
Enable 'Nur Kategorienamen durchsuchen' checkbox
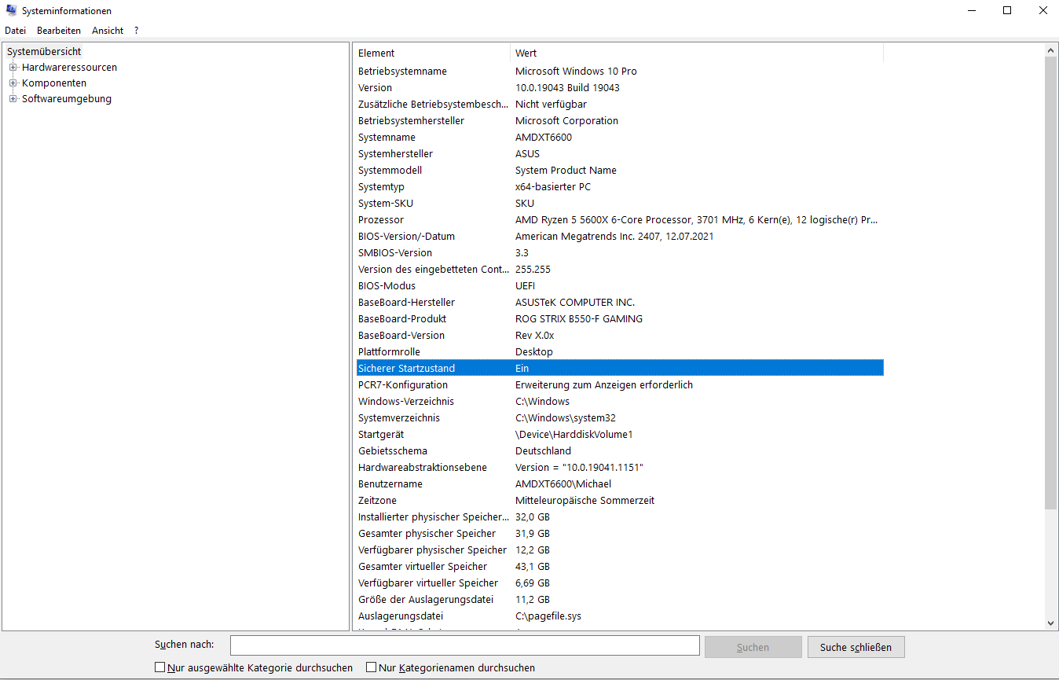(372, 667)
